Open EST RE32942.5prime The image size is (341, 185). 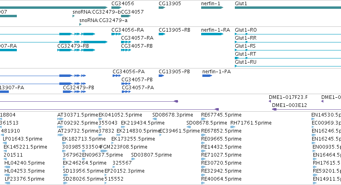tap(221, 171)
